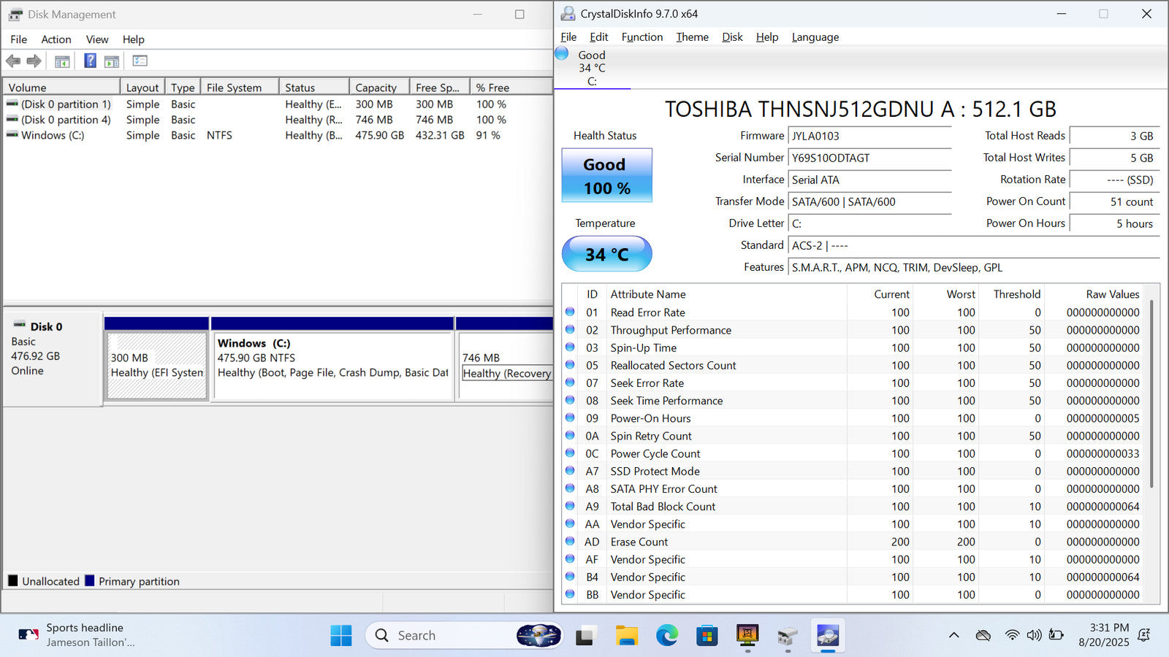Click the checklist settings icon in the toolbar
1169x657 pixels.
[140, 61]
